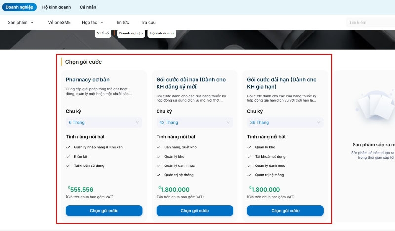Open the Sản phẩm menu
Image resolution: width=395 pixels, height=231 pixels.
click(20, 22)
